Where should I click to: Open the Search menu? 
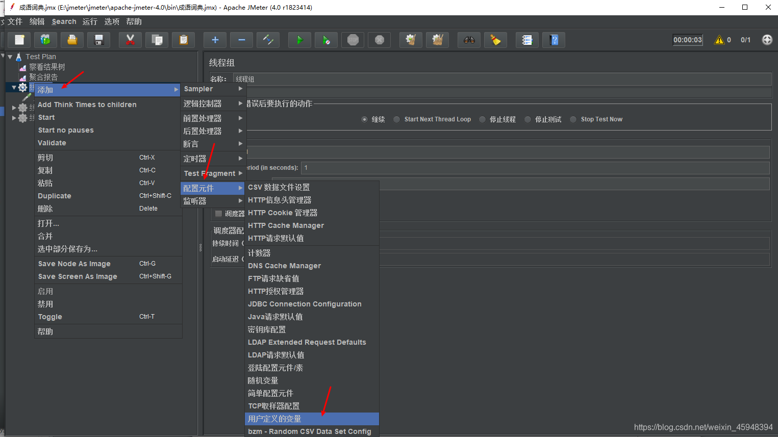[64, 21]
